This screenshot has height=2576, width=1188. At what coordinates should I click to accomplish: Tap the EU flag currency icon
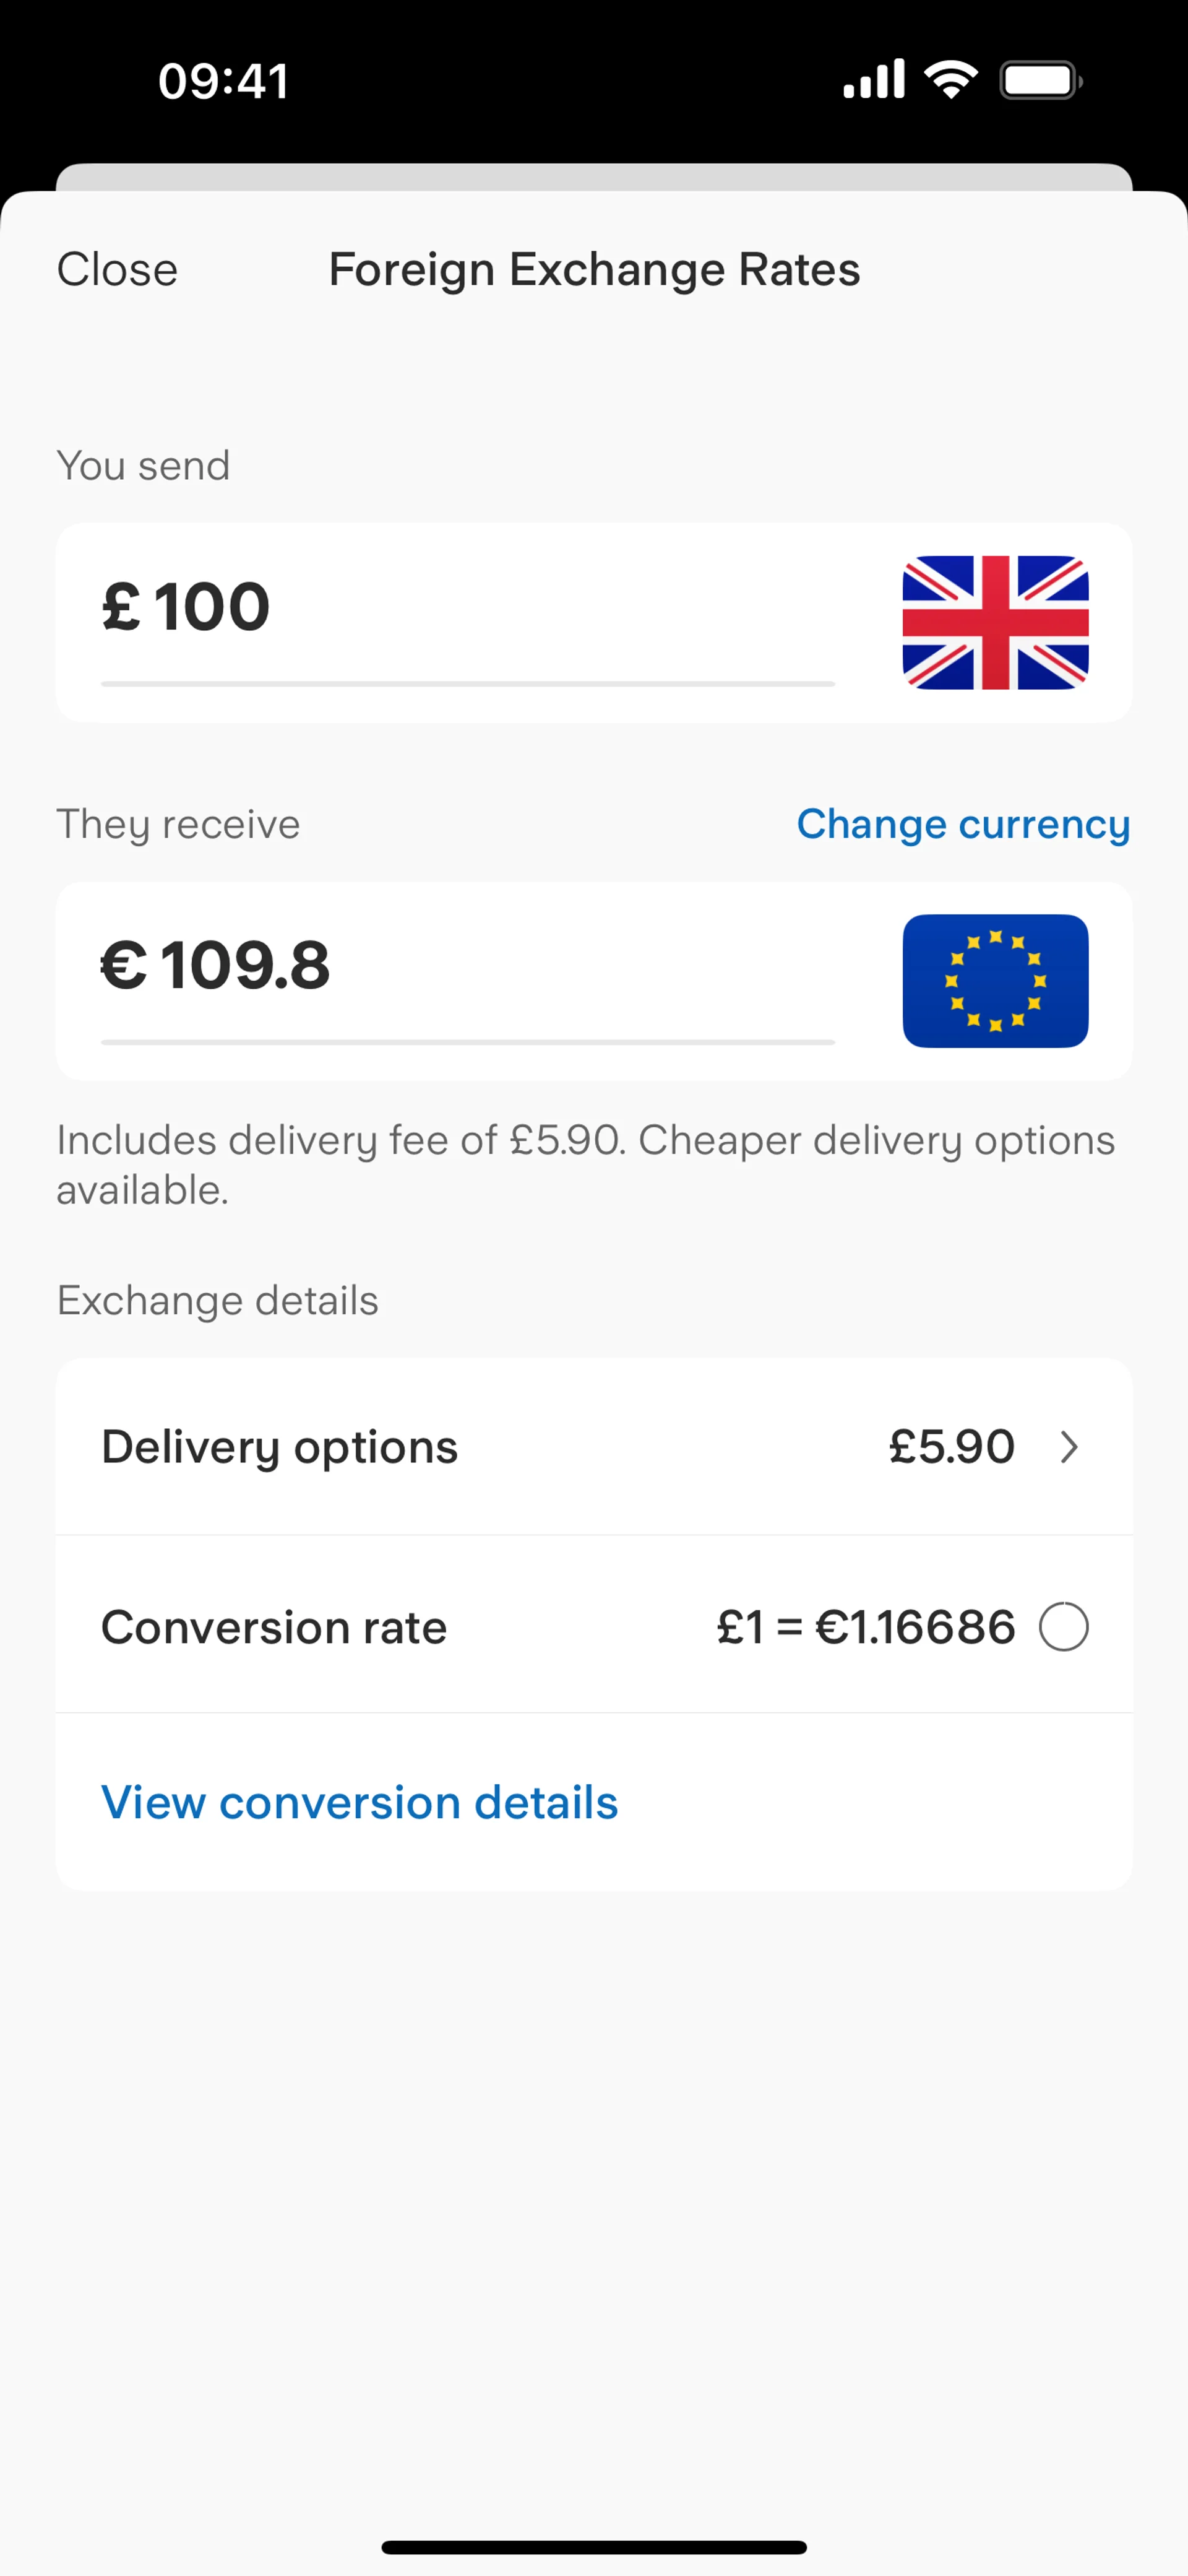(x=994, y=980)
